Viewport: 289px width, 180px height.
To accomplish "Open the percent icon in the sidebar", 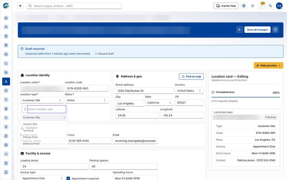I will click(6, 118).
